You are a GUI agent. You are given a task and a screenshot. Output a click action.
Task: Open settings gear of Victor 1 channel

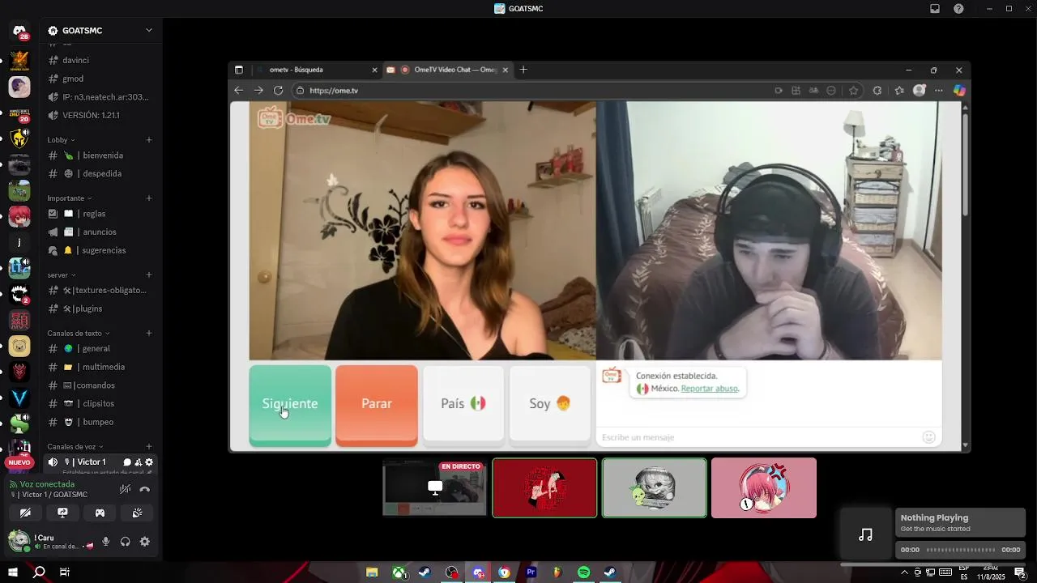pyautogui.click(x=149, y=462)
